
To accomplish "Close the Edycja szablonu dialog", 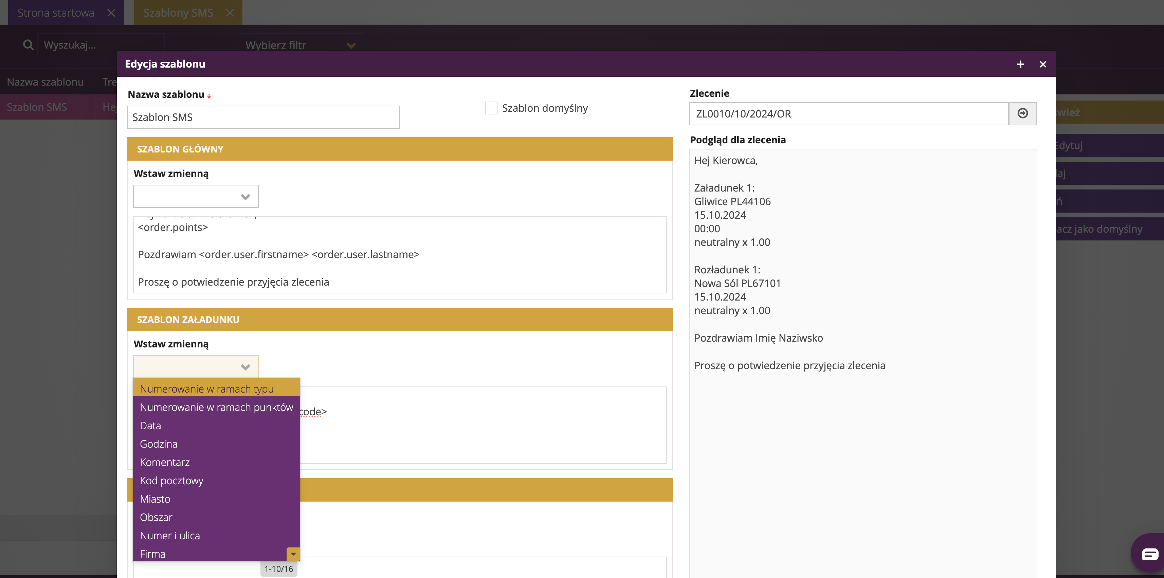I will [1043, 64].
